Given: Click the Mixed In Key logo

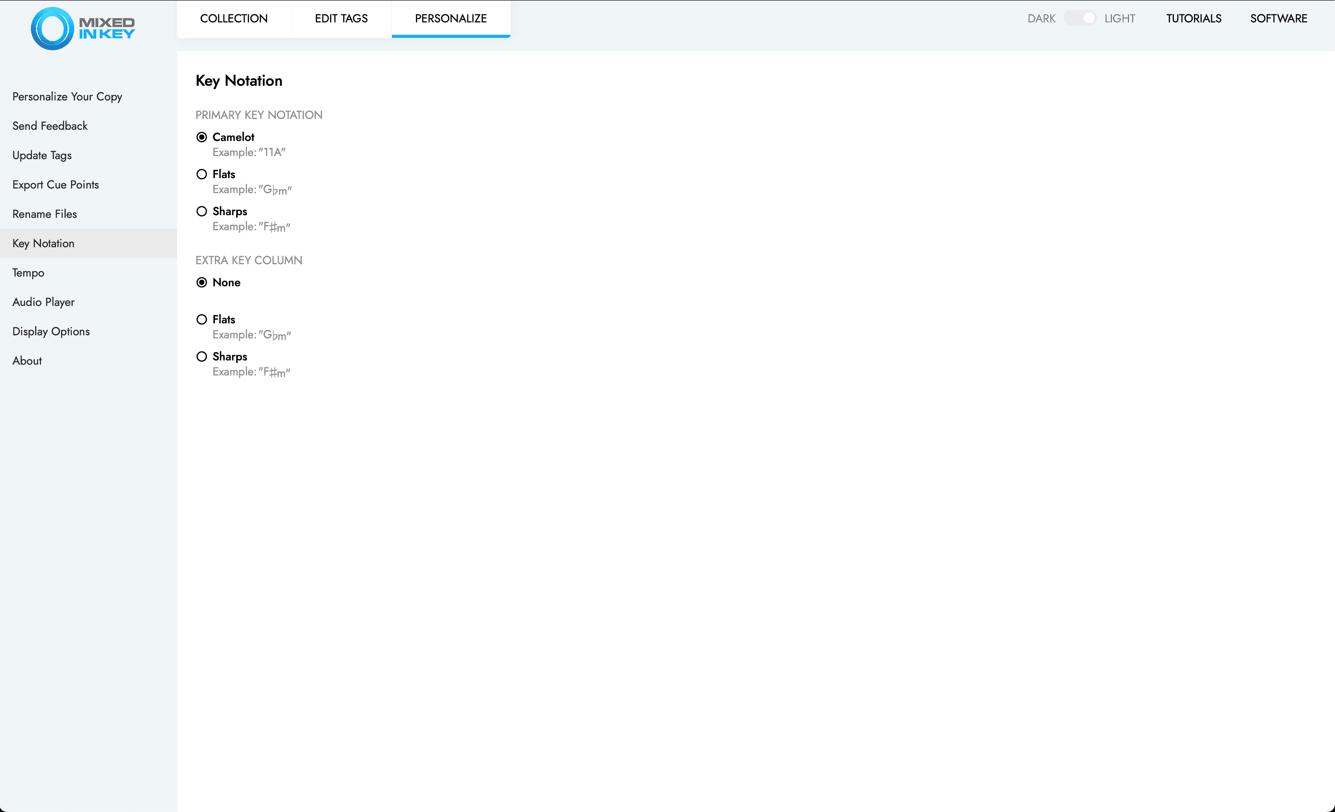Looking at the screenshot, I should point(83,28).
